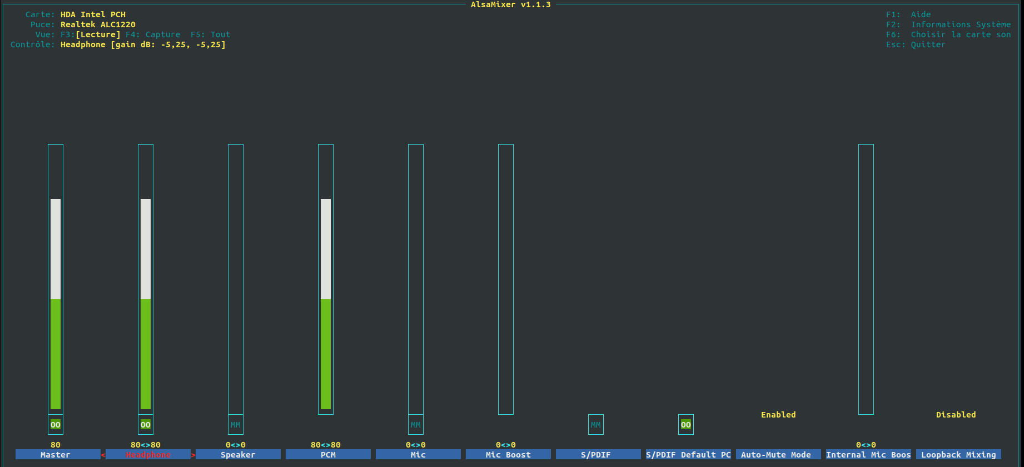Change the Auto-Mute Mode Enabled value
The image size is (1024, 467).
(x=778, y=415)
